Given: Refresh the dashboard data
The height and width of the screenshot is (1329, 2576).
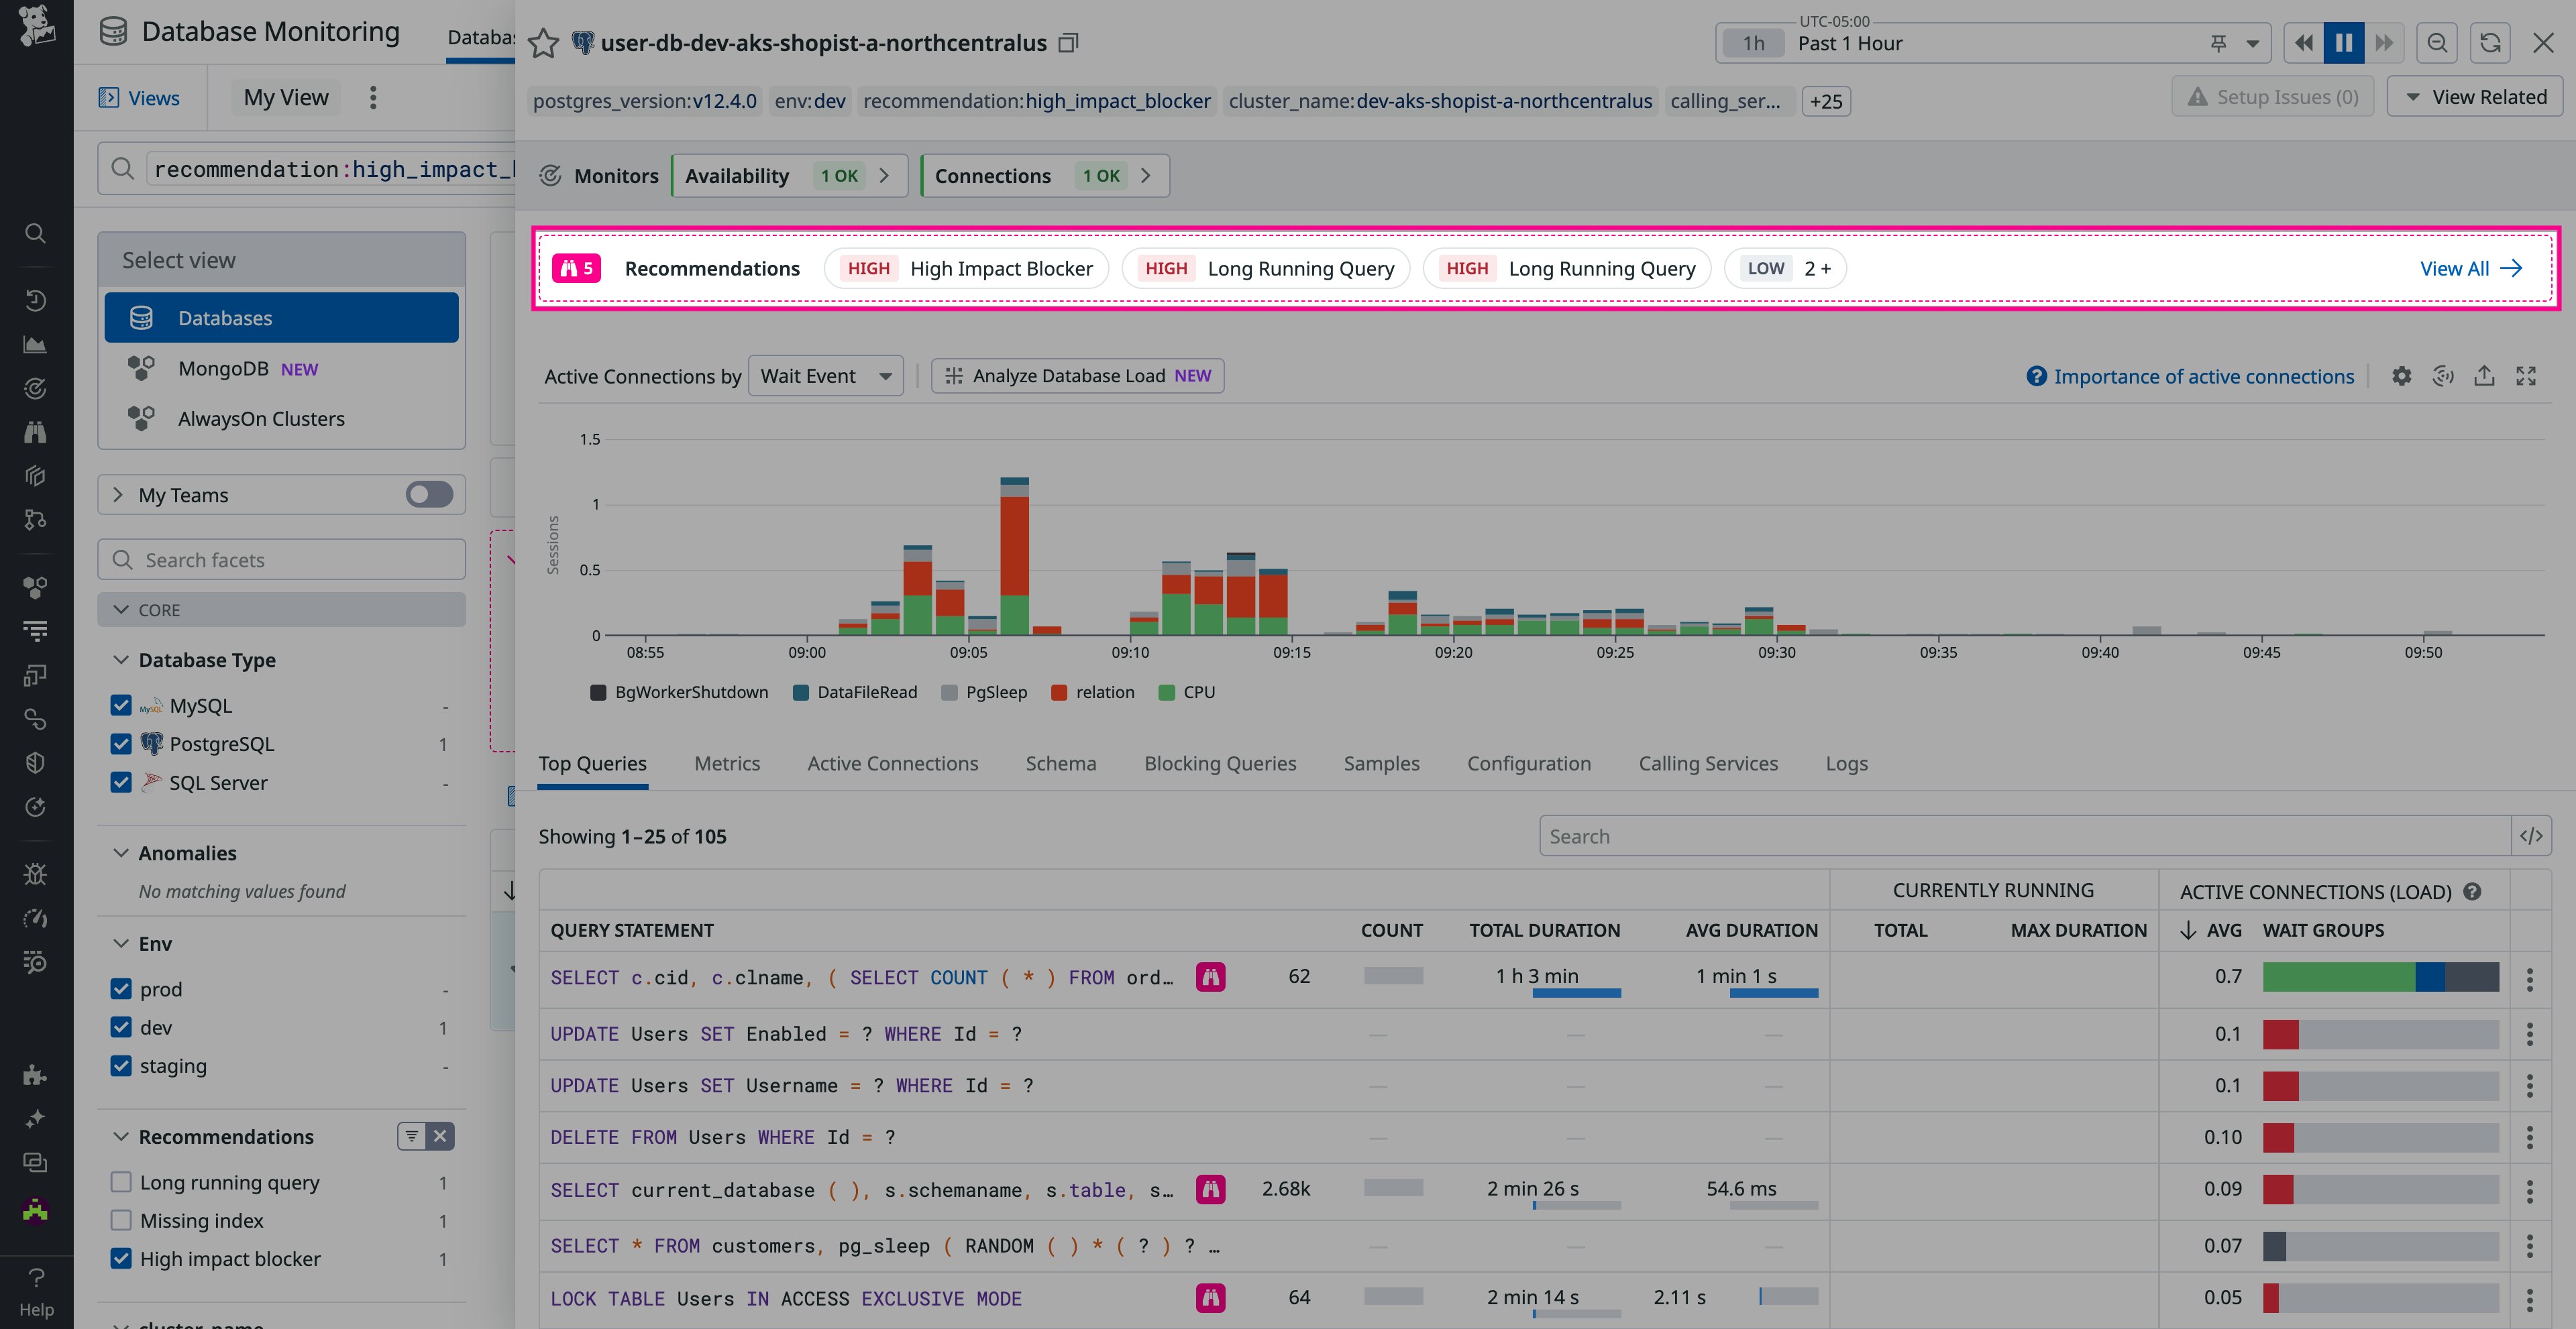Looking at the screenshot, I should 2490,42.
